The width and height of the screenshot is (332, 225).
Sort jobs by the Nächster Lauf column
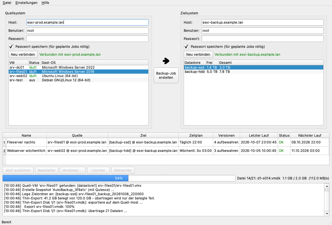coord(310,136)
